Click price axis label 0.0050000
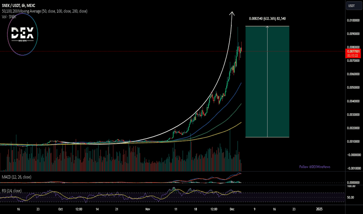This screenshot has width=363, height=214. pos(353,88)
